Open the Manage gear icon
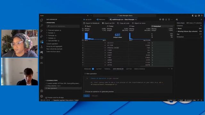Viewport: 205px width, 115px height. (42, 96)
